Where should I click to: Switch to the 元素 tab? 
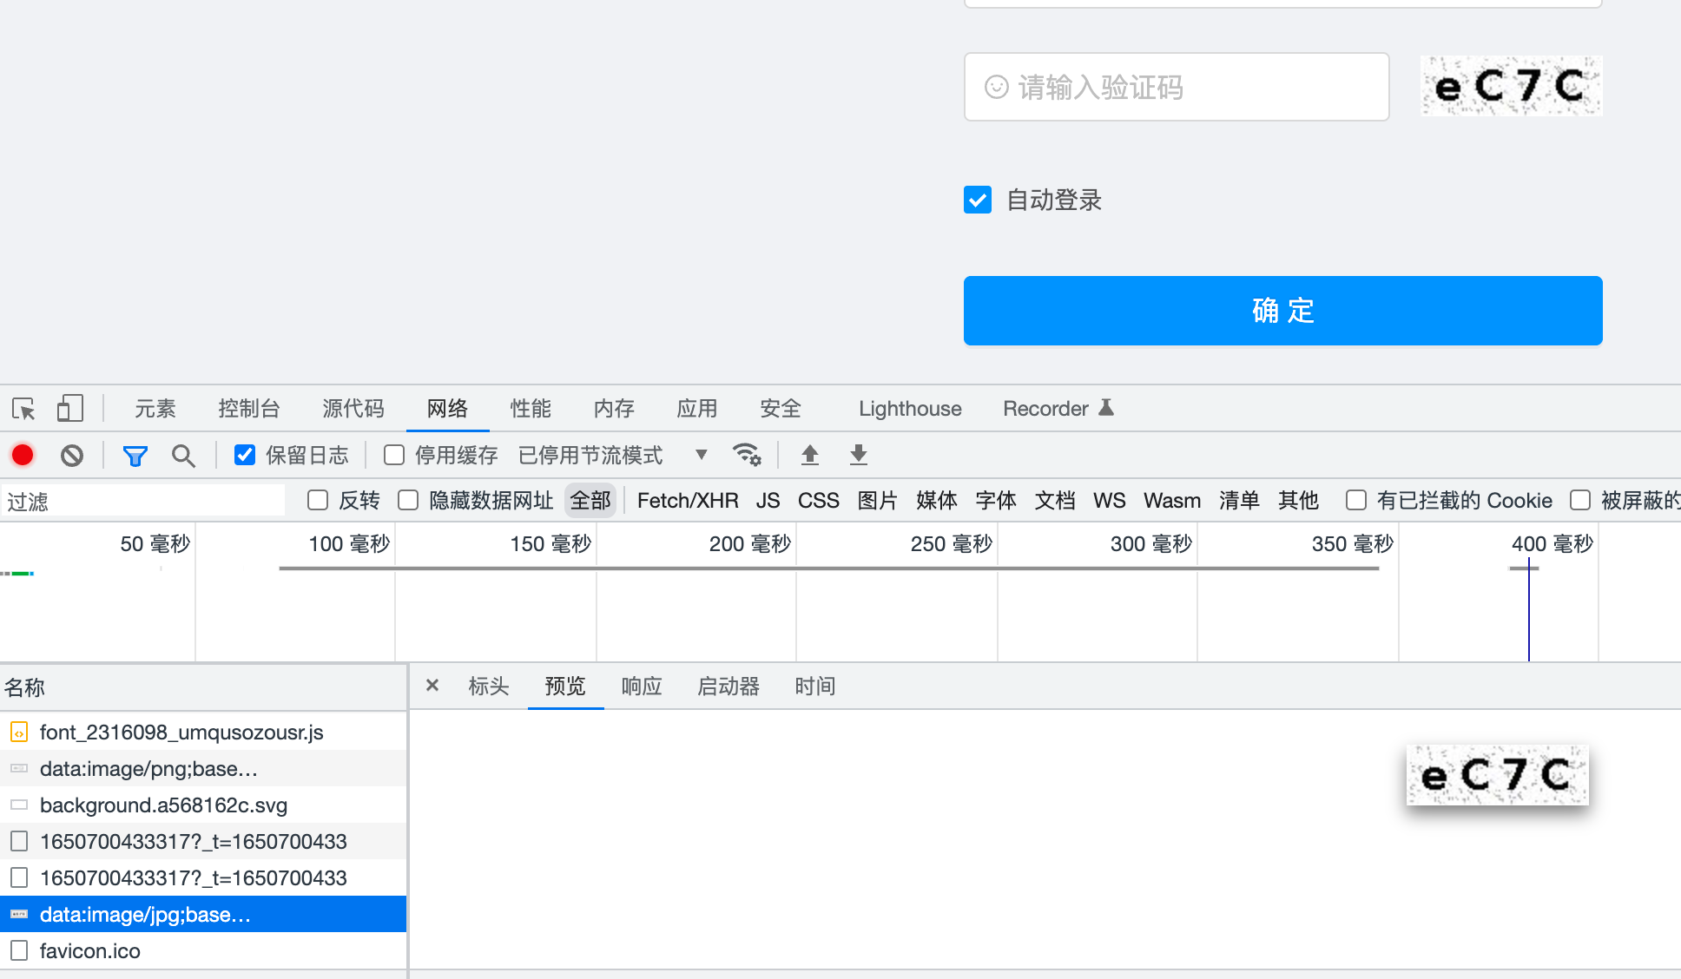click(x=155, y=408)
